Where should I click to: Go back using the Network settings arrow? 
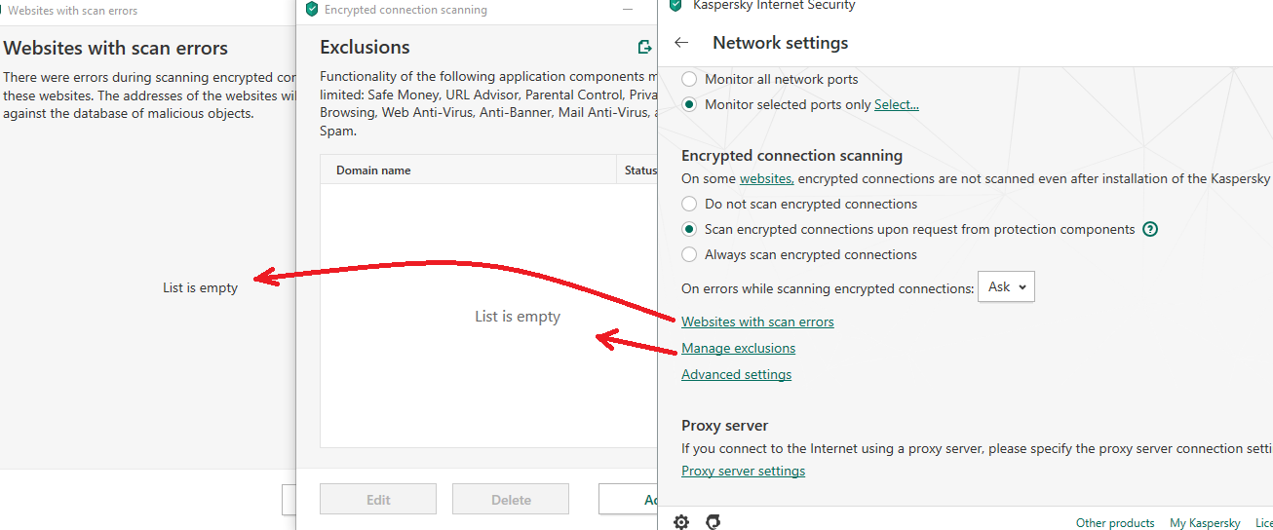(681, 43)
